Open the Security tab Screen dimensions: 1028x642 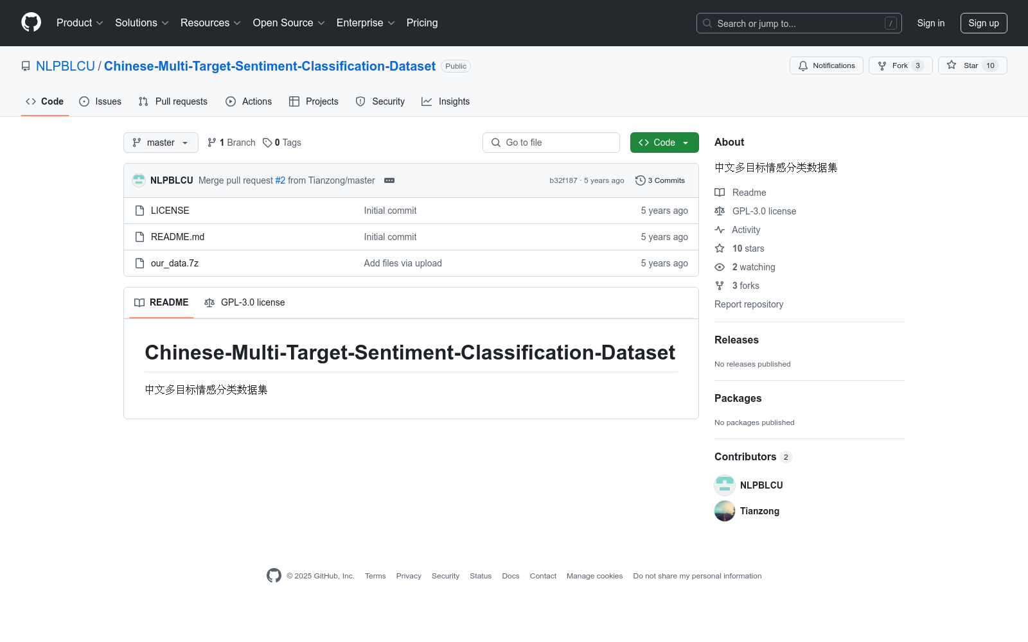[x=380, y=101]
